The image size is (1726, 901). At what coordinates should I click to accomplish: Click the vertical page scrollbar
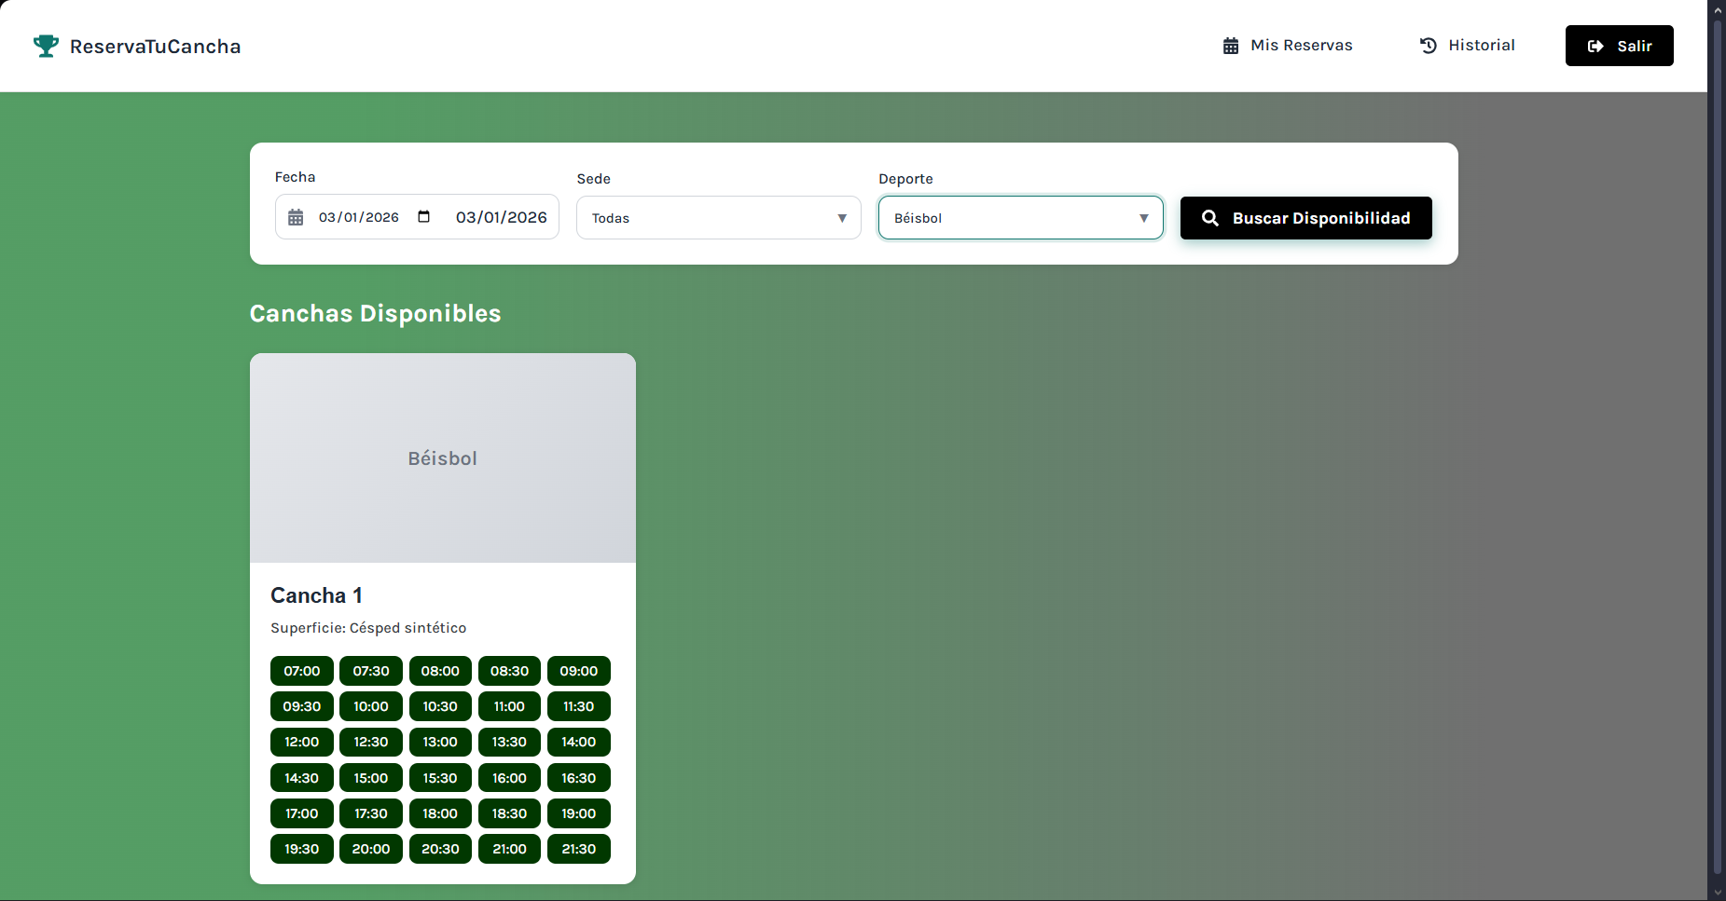tap(1718, 447)
